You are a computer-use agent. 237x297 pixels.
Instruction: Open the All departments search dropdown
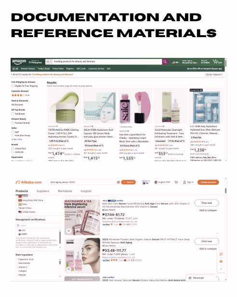tap(49, 62)
